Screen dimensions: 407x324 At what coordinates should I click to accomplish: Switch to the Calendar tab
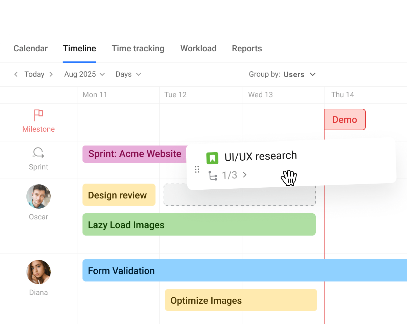[x=30, y=48]
